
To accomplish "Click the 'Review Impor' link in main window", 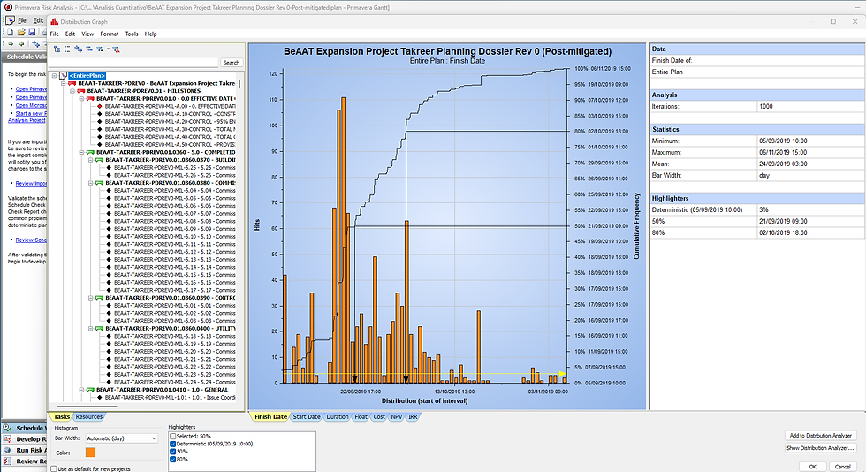I will tap(31, 184).
